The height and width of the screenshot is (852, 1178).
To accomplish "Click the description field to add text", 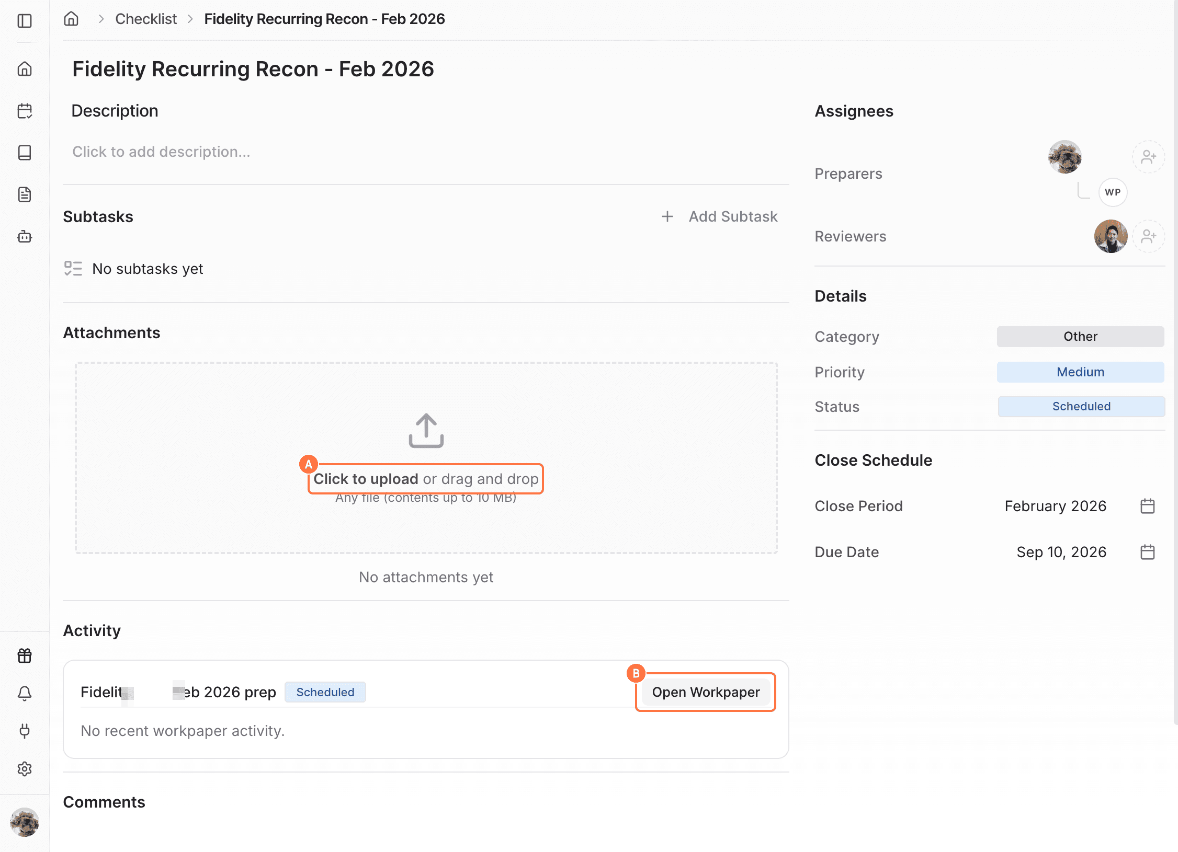I will (x=161, y=152).
